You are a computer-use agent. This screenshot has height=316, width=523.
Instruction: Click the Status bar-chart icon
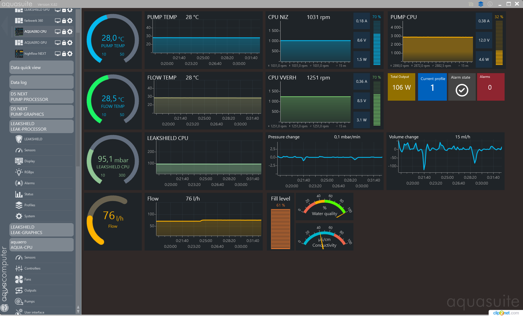coord(19,194)
